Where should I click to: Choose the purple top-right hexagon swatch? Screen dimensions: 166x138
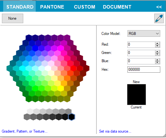point(67,38)
